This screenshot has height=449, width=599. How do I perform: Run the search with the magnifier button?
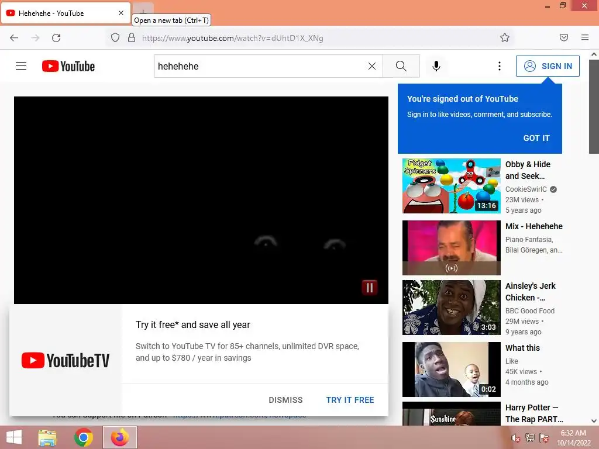tap(401, 66)
